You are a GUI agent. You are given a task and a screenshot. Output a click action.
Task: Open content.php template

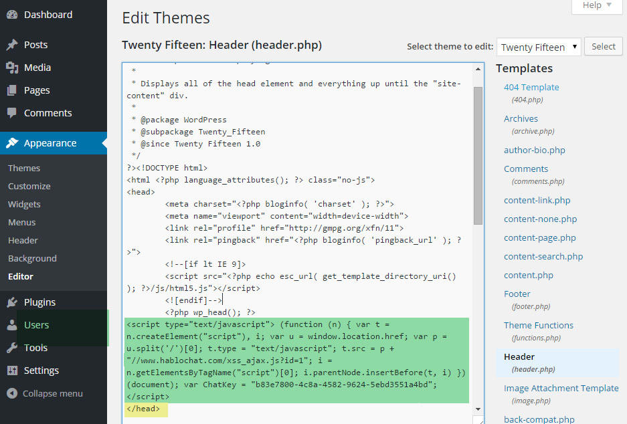528,276
